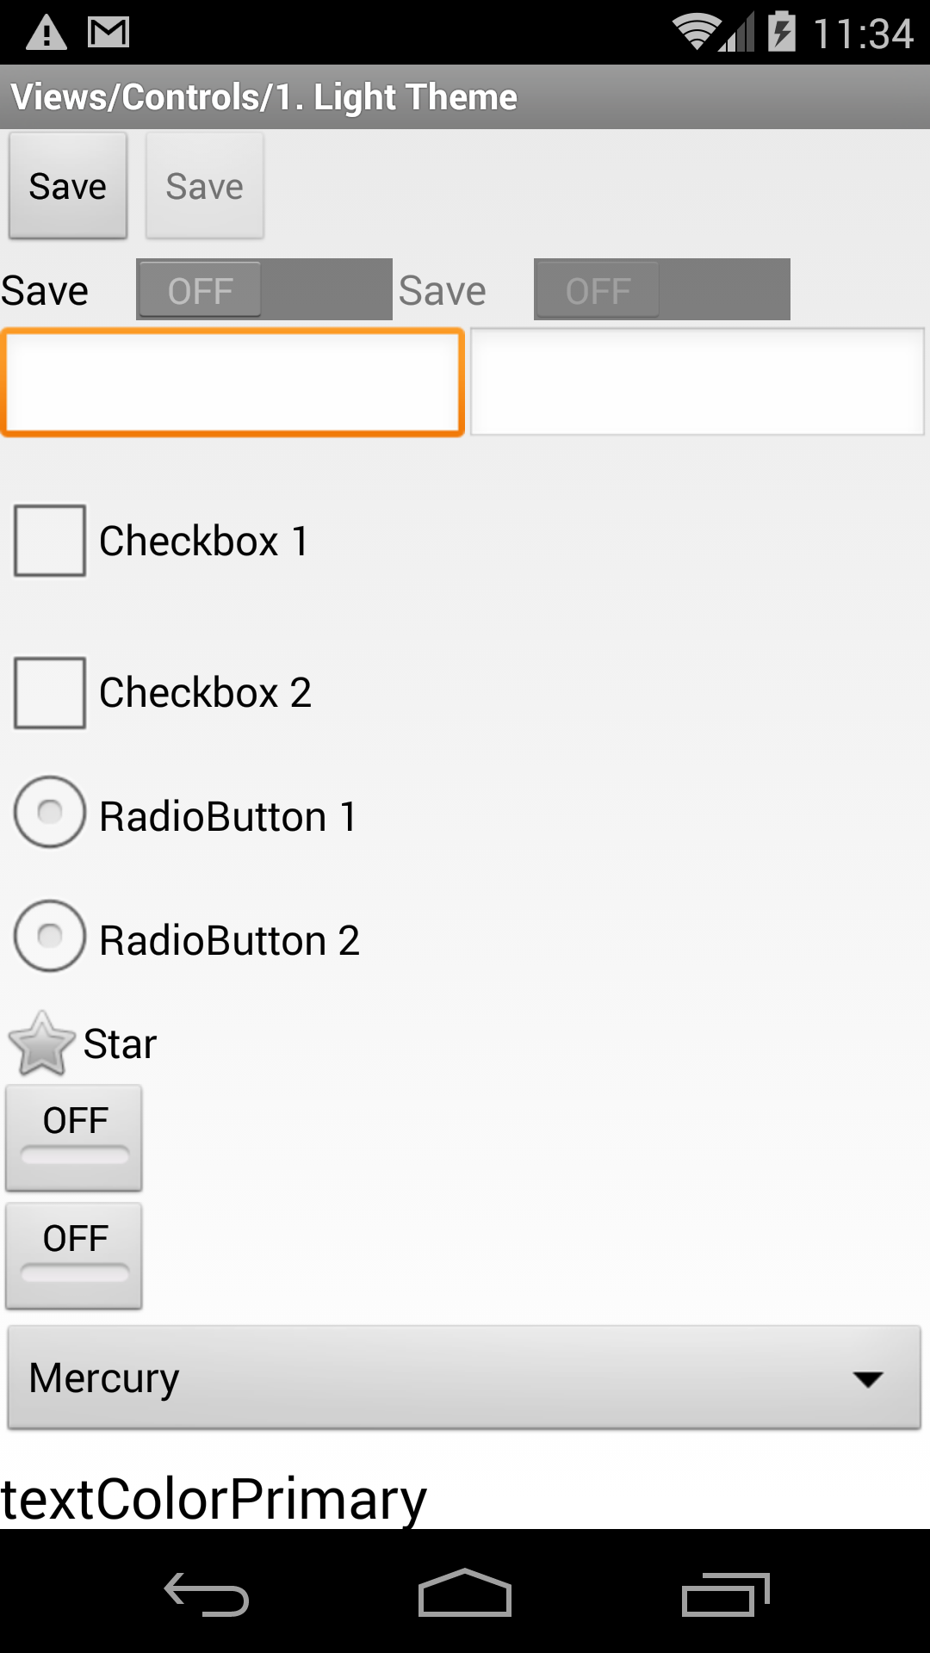Click the disabled greyed-out Save button

tap(205, 186)
